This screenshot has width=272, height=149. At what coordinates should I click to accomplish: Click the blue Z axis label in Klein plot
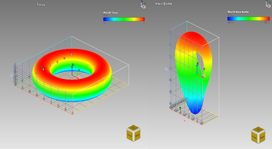[x=166, y=69]
